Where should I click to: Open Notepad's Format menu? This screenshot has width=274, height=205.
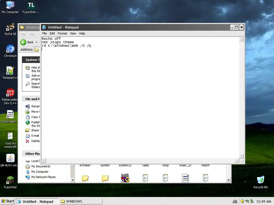[62, 33]
